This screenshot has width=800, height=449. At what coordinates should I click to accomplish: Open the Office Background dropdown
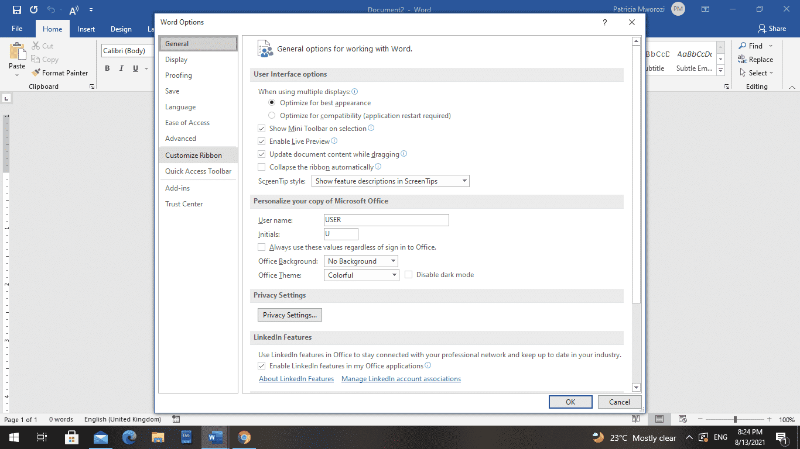tap(360, 261)
